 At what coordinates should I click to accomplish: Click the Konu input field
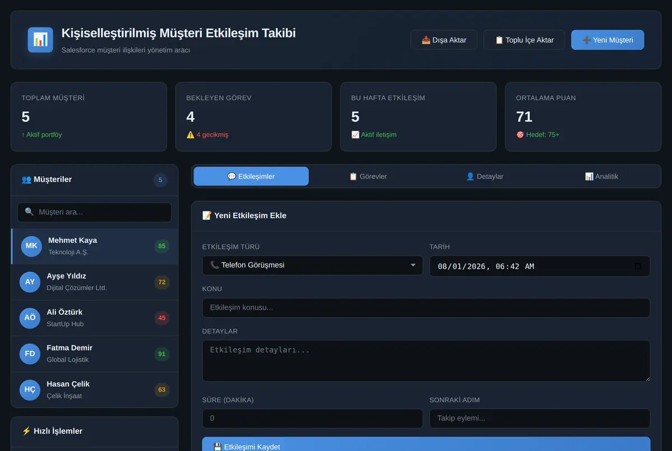point(426,308)
